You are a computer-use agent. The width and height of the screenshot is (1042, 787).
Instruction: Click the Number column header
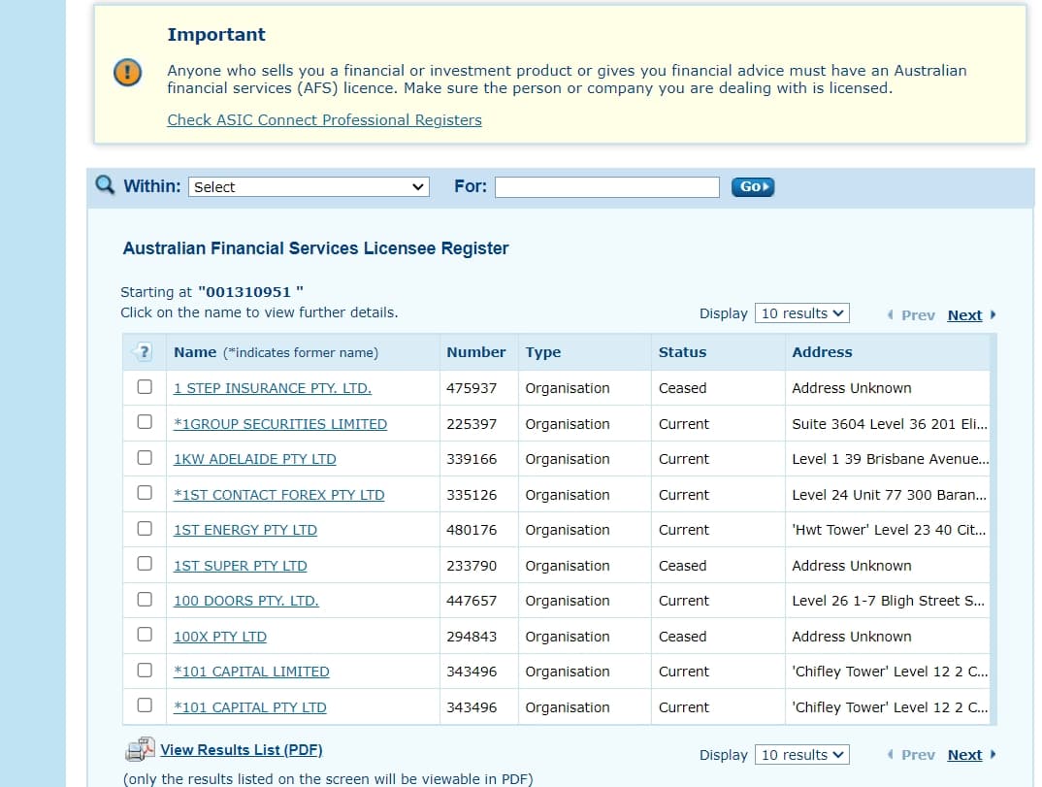tap(475, 352)
